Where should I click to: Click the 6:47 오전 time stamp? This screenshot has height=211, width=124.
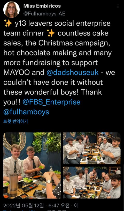tap(59, 206)
